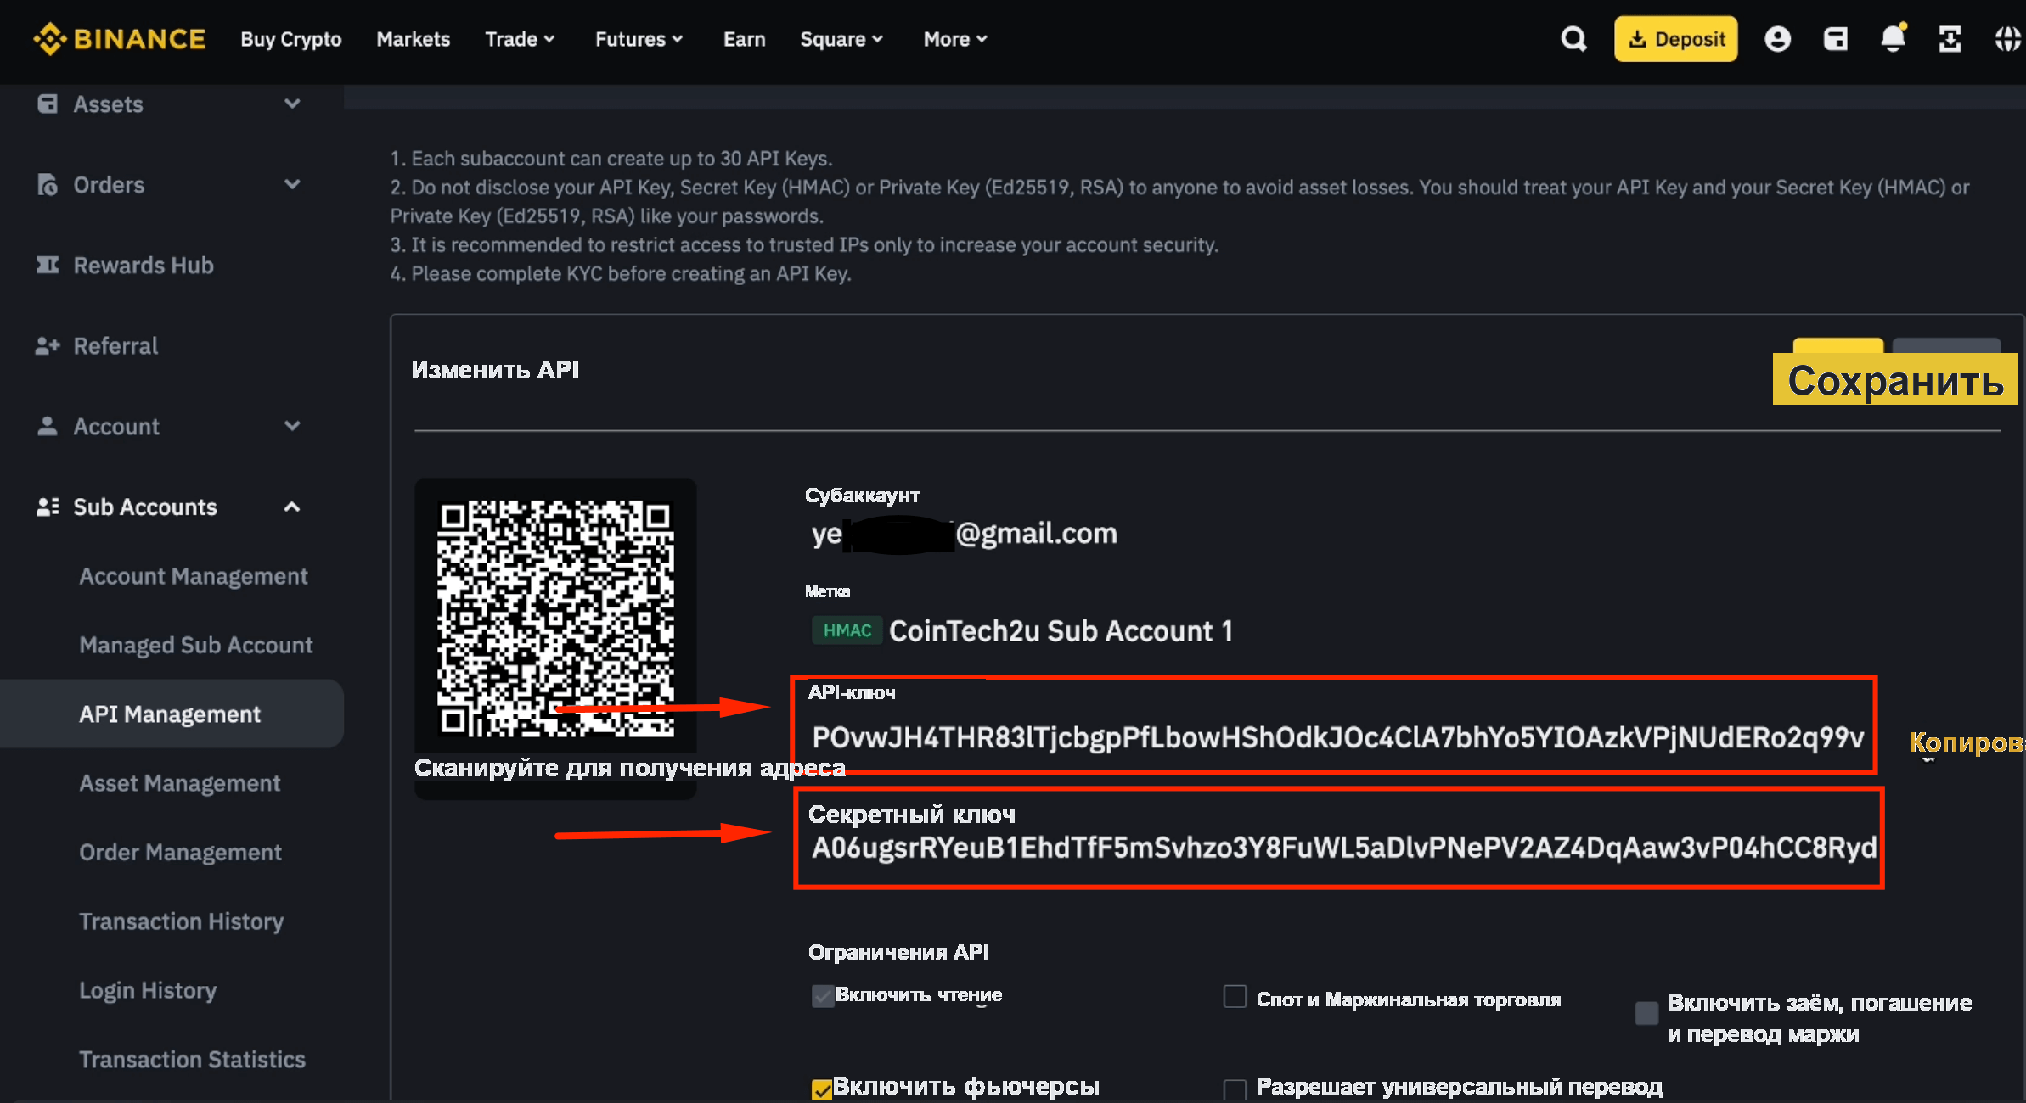Expand the Account sidebar section

coord(292,426)
